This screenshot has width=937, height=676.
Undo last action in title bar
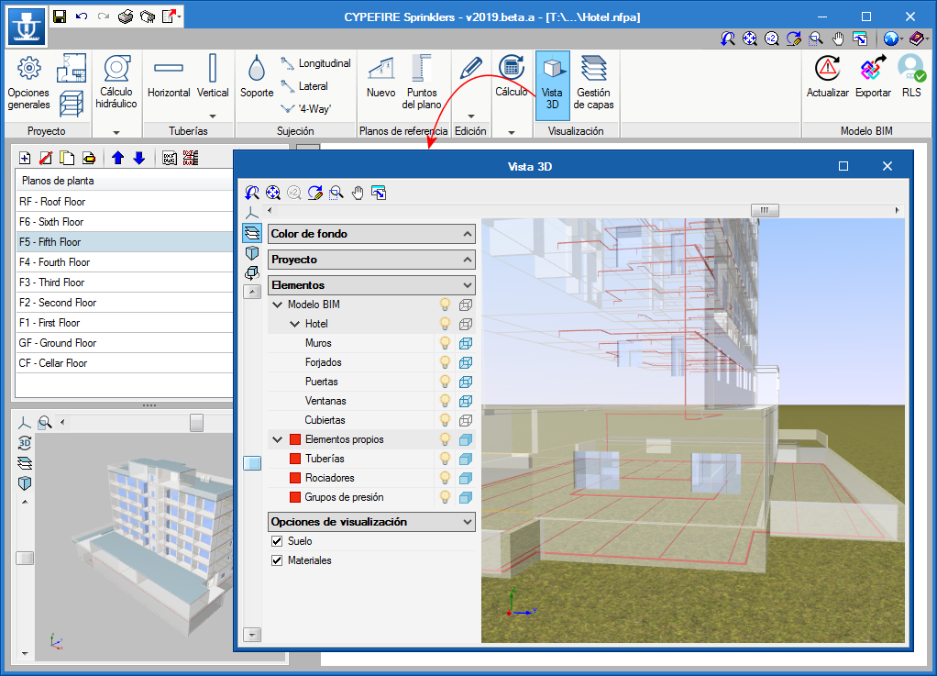tap(82, 17)
